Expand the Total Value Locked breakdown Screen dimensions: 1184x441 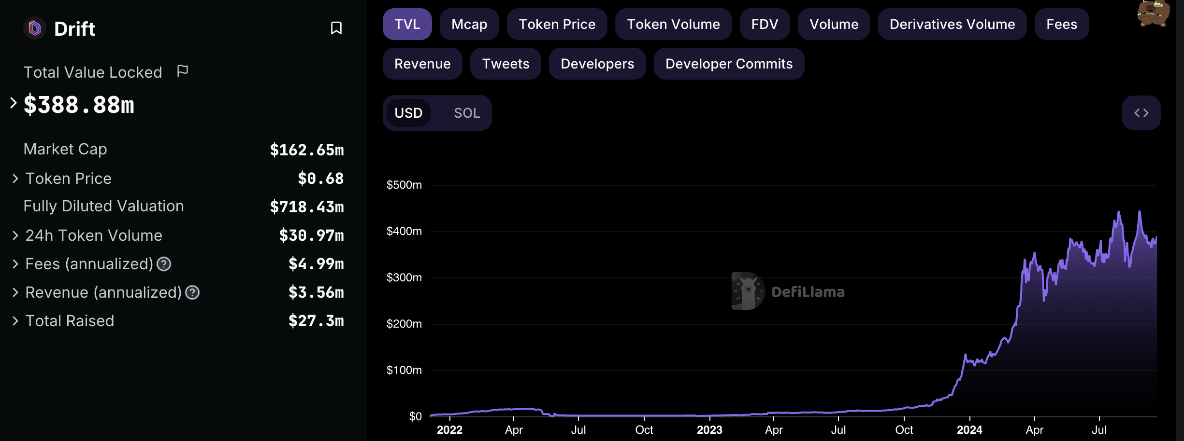pos(14,103)
